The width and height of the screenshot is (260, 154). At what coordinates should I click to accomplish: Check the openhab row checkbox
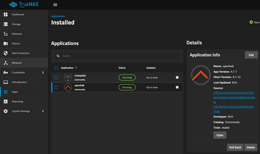pyautogui.click(x=57, y=87)
